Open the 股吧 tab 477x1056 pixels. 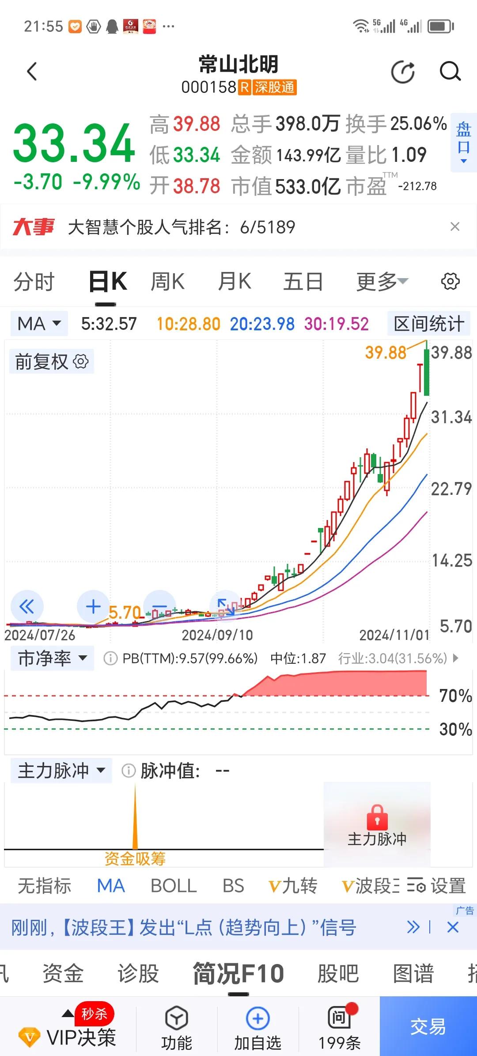click(338, 973)
